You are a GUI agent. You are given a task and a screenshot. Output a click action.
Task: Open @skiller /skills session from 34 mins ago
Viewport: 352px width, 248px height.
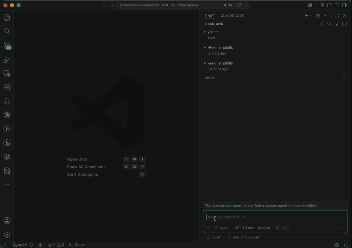(275, 66)
